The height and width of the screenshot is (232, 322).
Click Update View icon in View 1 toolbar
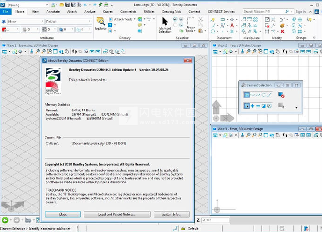click(x=32, y=52)
